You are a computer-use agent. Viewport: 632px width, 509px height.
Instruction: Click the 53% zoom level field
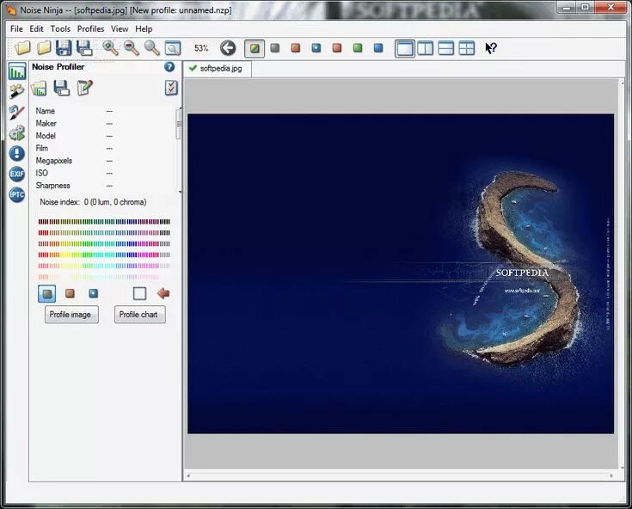point(201,48)
